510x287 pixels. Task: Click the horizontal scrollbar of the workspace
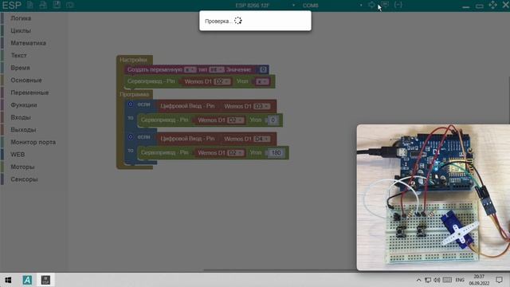click(280, 270)
